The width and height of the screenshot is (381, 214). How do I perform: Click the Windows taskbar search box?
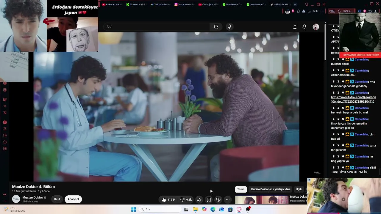tap(160, 209)
